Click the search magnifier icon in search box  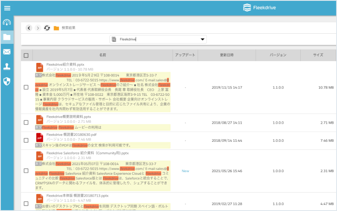coord(114,39)
